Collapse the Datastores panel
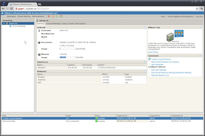 (145, 62)
